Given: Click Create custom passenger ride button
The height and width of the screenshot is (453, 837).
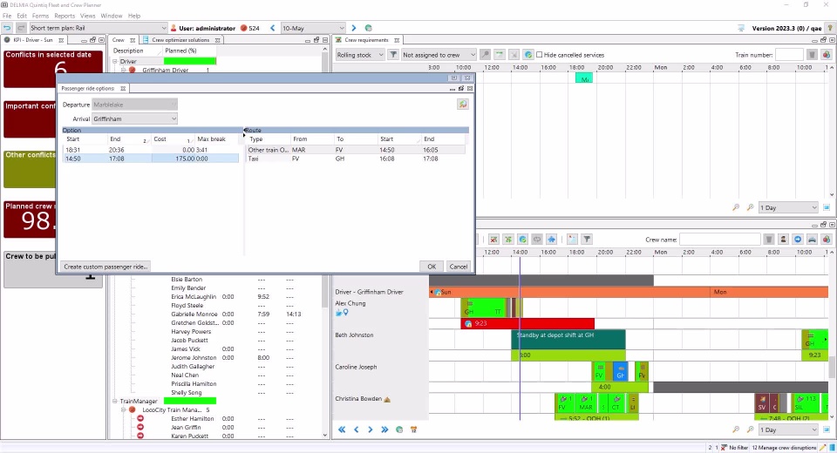Looking at the screenshot, I should click(x=105, y=267).
